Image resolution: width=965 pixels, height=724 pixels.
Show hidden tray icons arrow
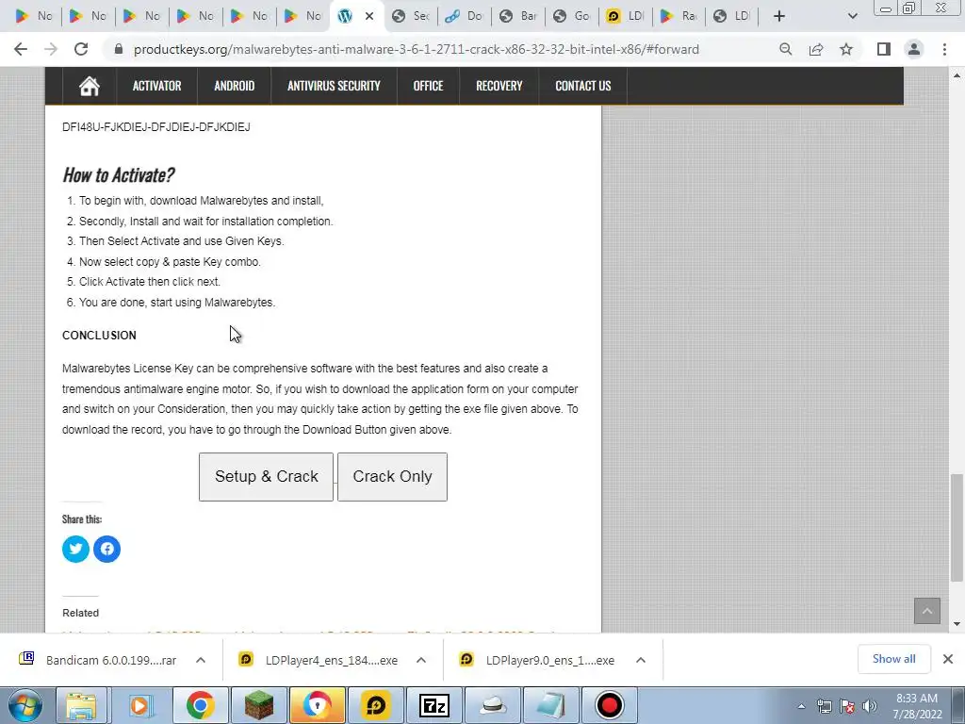801,706
